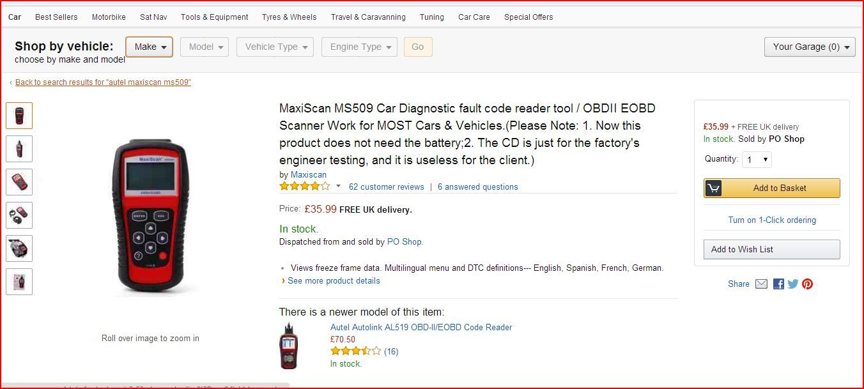Click Add to Wish List button

[x=772, y=249]
